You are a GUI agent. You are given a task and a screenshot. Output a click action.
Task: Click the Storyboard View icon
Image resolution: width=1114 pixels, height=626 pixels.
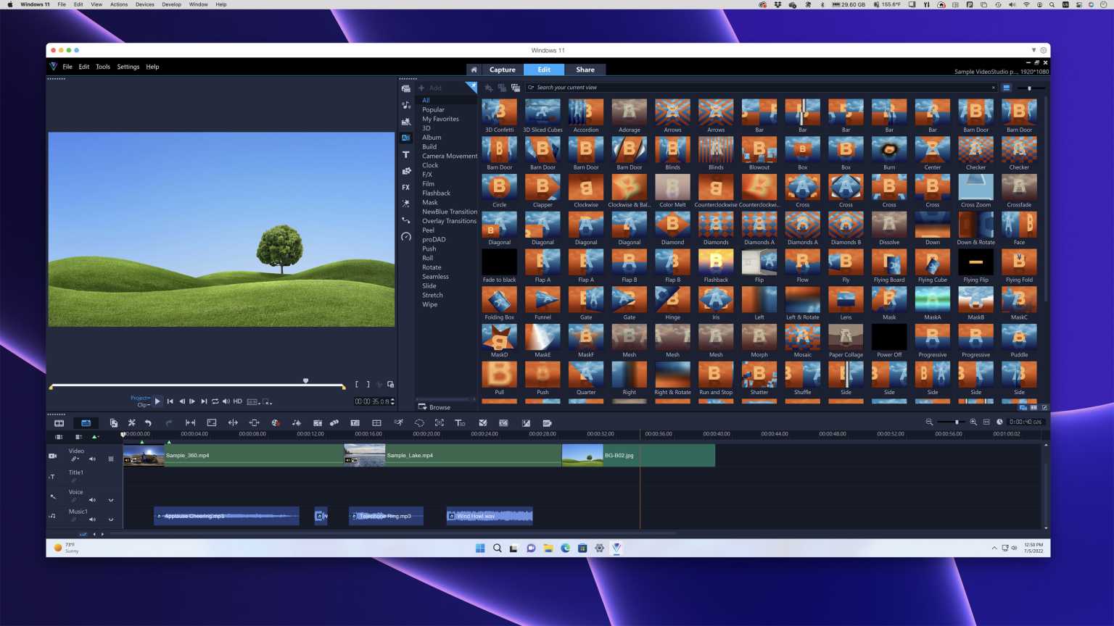(59, 422)
